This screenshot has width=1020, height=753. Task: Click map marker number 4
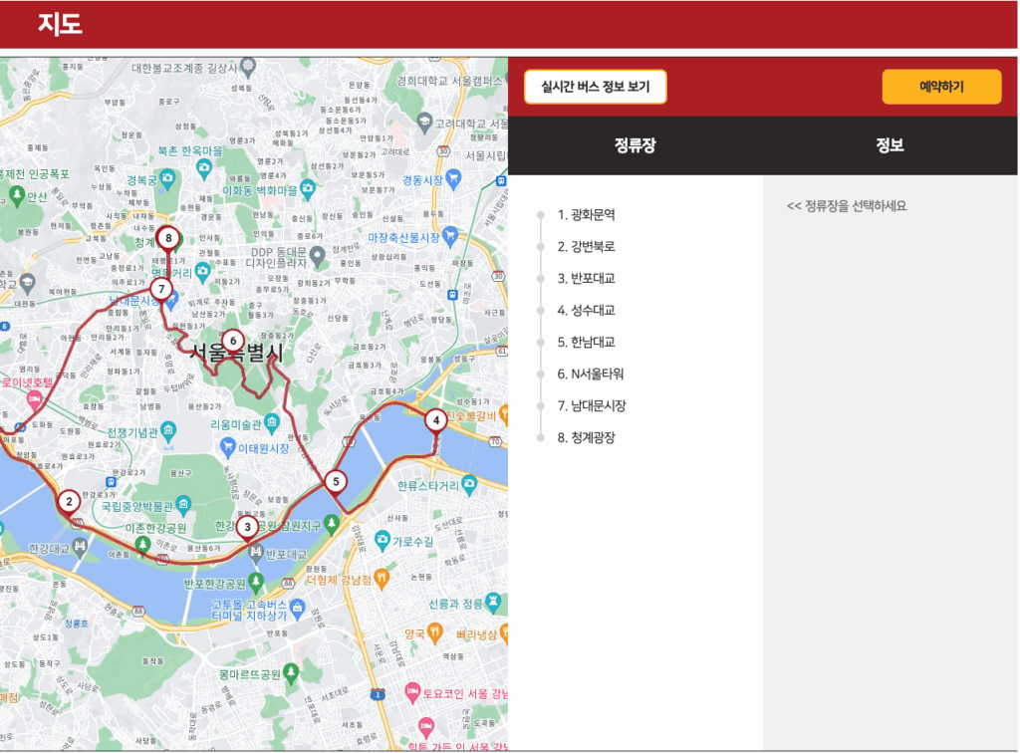[x=435, y=420]
